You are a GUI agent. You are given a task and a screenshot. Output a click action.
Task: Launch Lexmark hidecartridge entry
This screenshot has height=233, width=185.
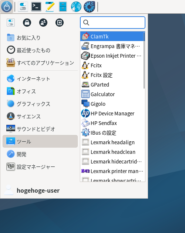tap(112, 161)
